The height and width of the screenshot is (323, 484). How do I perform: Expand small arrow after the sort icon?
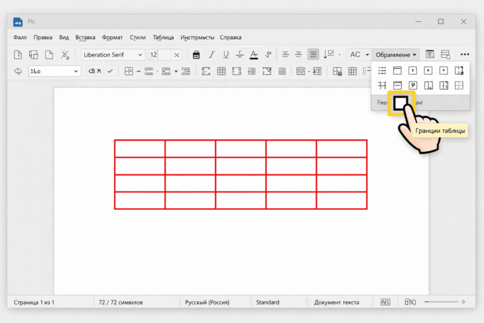point(339,54)
